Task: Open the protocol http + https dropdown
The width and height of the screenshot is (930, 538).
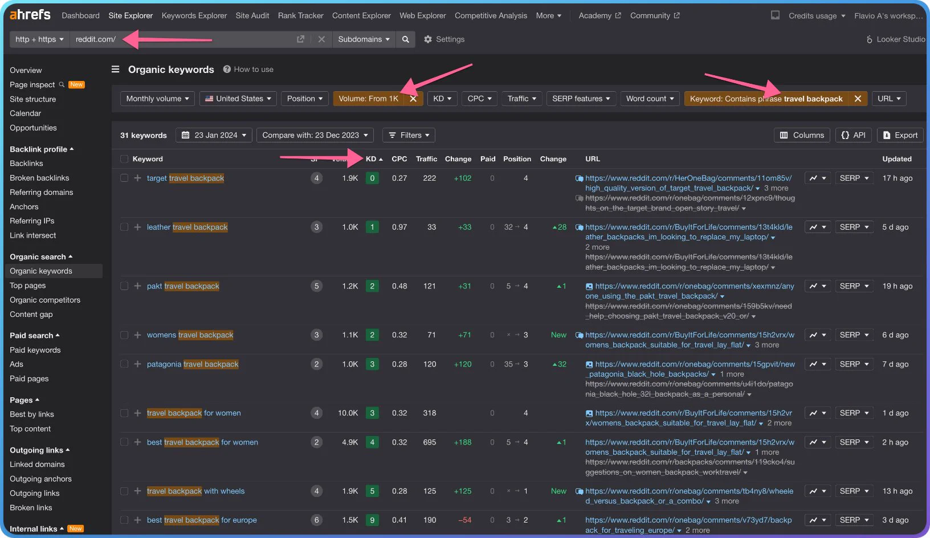Action: (x=39, y=39)
